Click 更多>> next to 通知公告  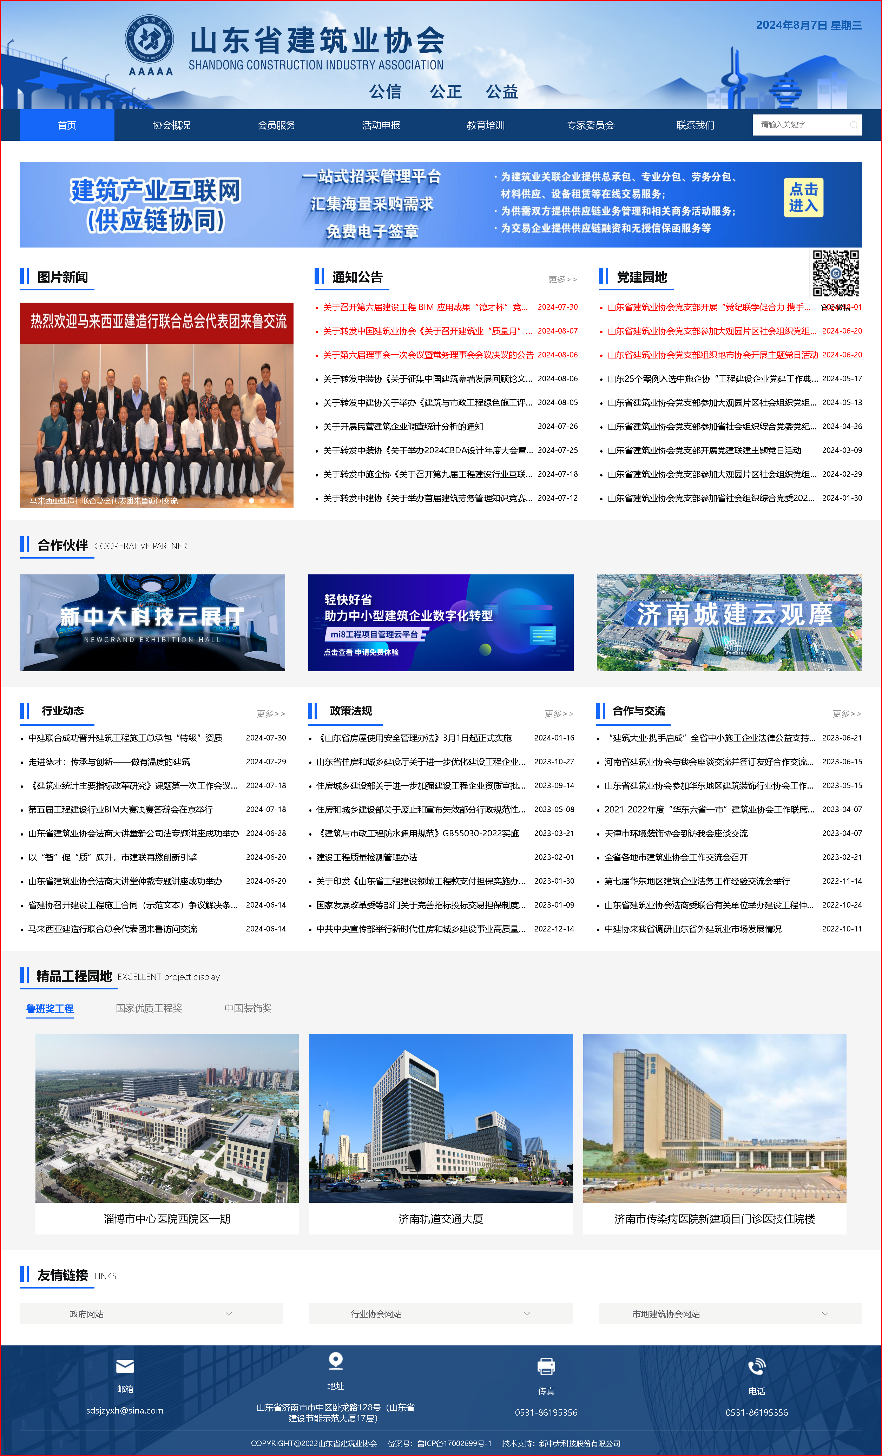[562, 279]
